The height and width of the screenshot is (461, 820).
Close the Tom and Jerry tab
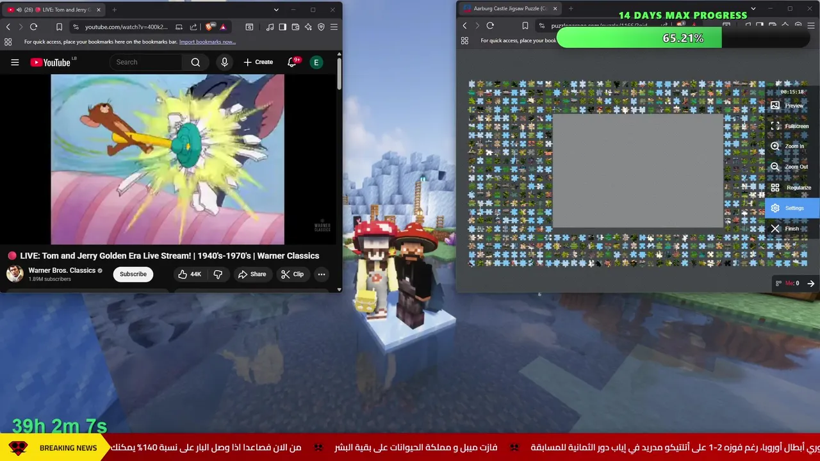click(97, 10)
